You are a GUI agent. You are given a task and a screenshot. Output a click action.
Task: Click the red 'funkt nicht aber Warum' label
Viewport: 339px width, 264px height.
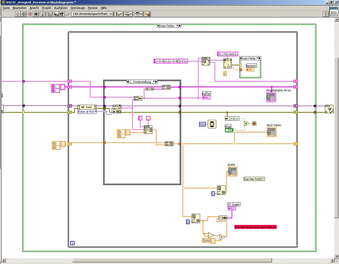255,227
